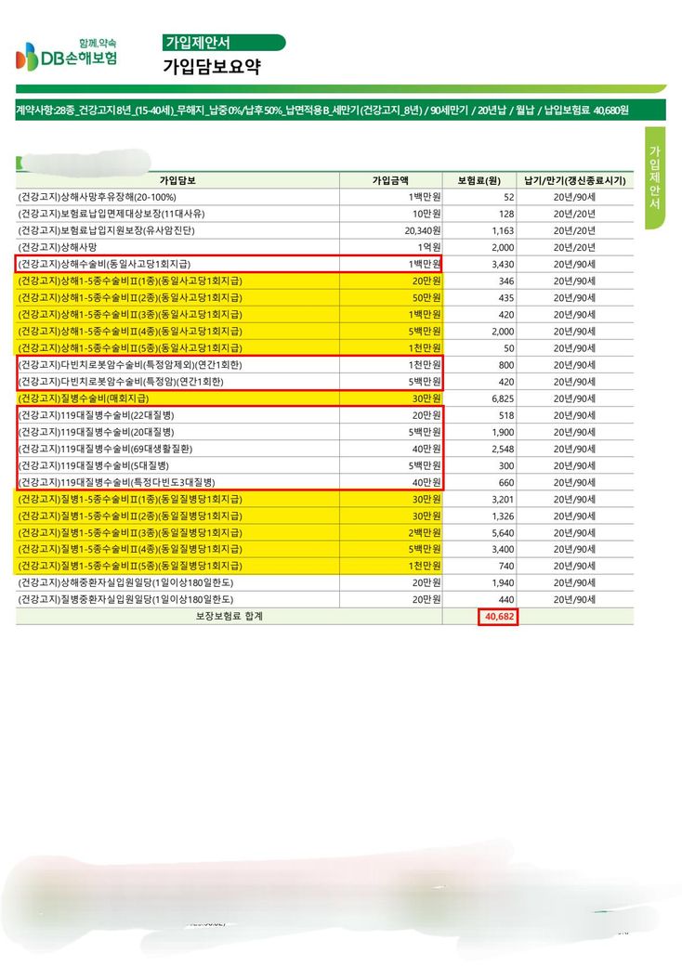The height and width of the screenshot is (966, 682).
Task: Click the 가입담보요약 title text
Action: coord(212,67)
